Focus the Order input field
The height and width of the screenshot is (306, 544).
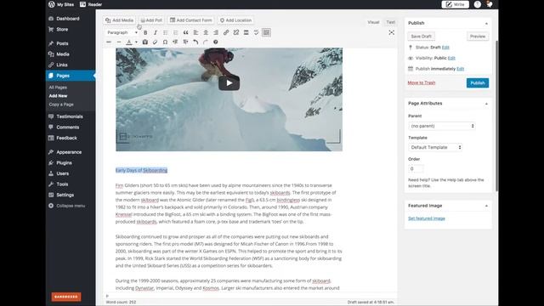point(416,169)
